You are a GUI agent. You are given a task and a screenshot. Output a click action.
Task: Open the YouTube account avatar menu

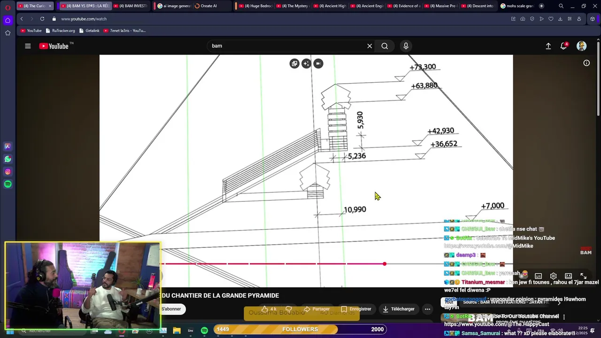(x=581, y=46)
